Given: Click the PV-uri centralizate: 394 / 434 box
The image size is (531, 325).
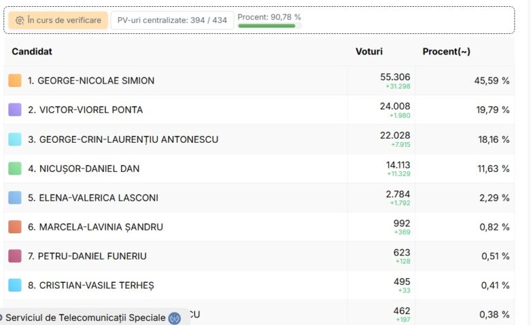Looking at the screenshot, I should [172, 20].
